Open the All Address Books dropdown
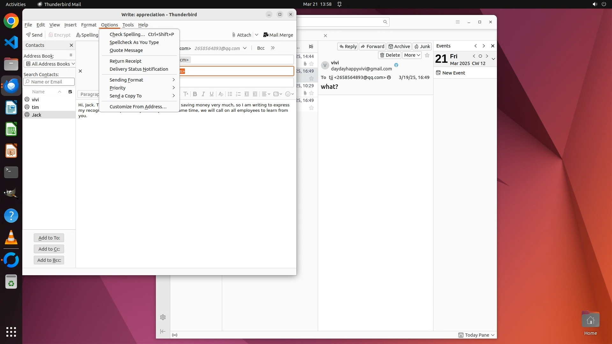612x344 pixels. click(x=50, y=64)
